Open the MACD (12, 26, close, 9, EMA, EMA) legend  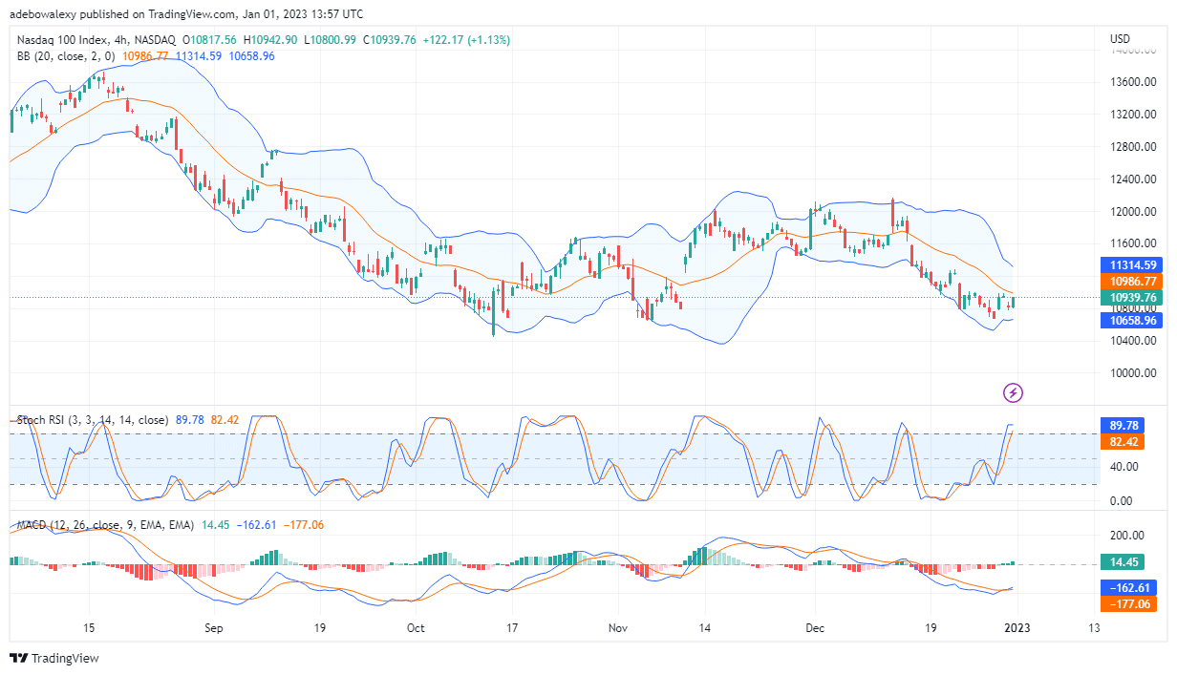coord(103,526)
